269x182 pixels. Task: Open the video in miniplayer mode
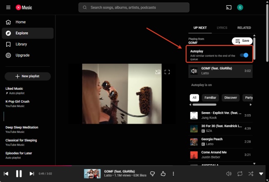click(158, 72)
